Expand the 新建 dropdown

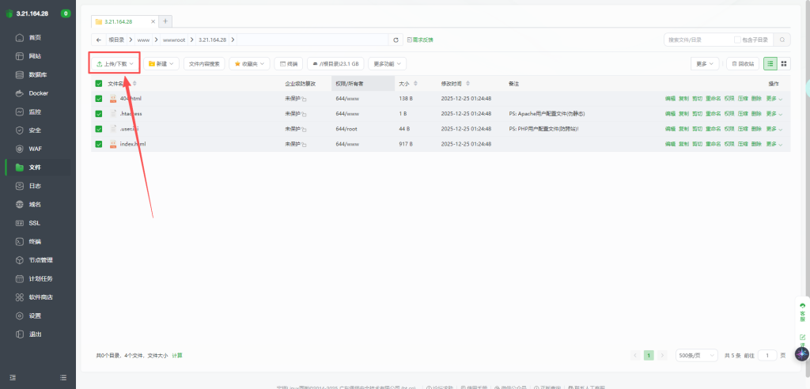pos(161,63)
